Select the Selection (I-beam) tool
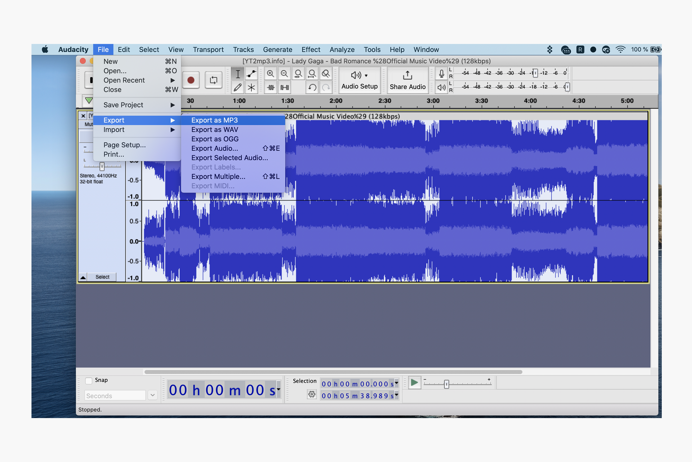692x462 pixels. tap(237, 73)
